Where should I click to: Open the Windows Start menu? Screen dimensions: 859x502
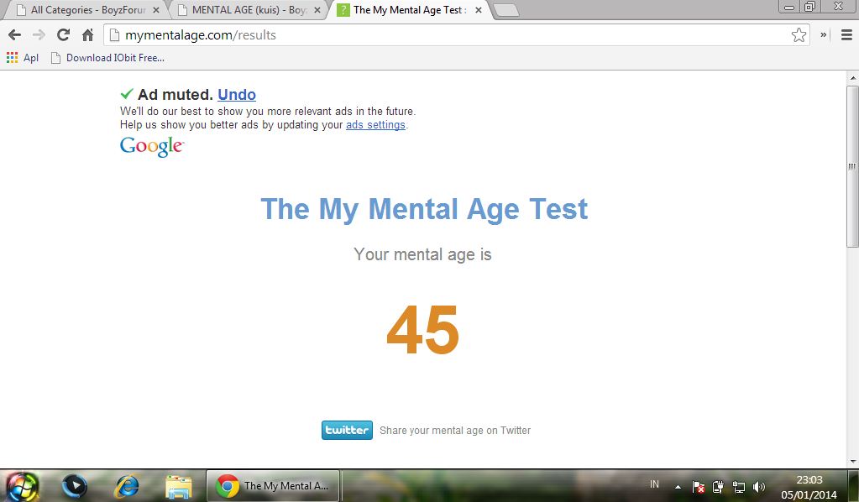23,485
